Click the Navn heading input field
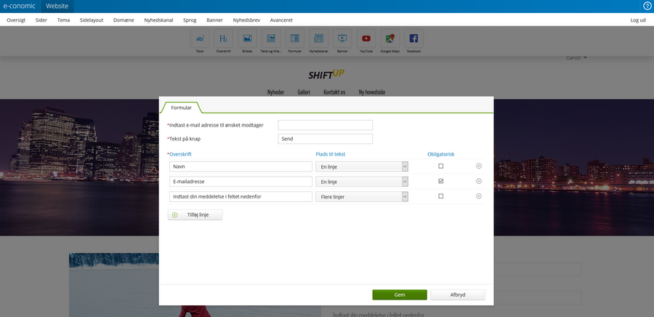Screen dimensions: 654x317 coord(241,166)
